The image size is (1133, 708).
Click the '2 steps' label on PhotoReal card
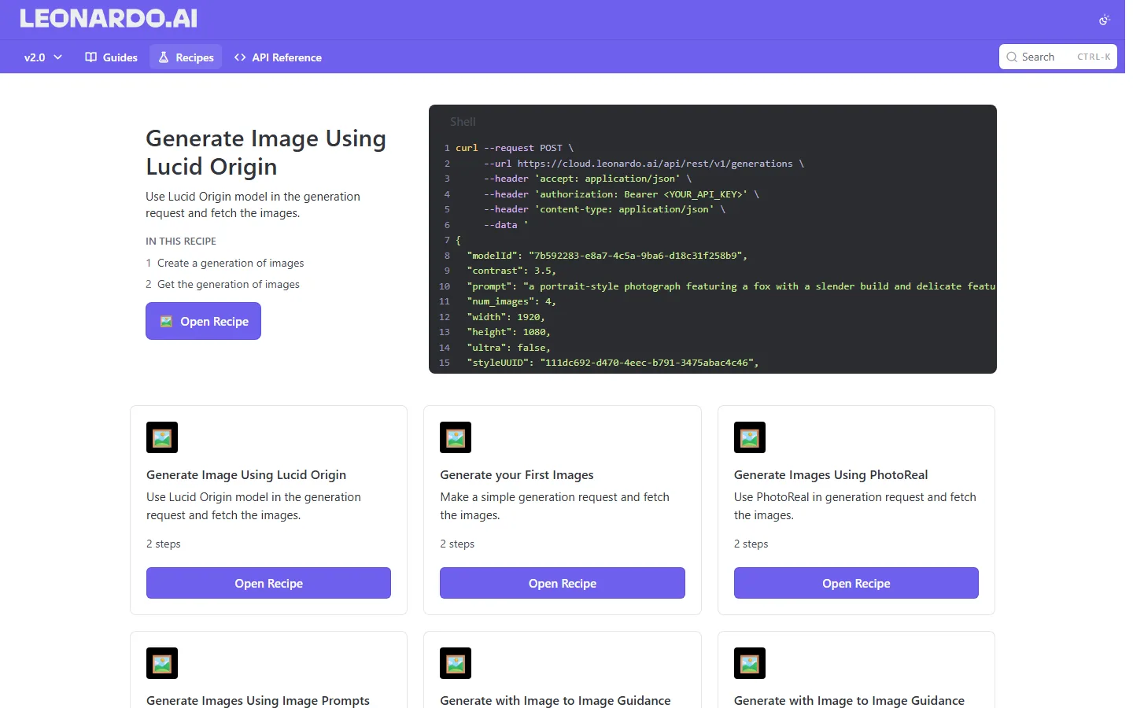tap(751, 544)
